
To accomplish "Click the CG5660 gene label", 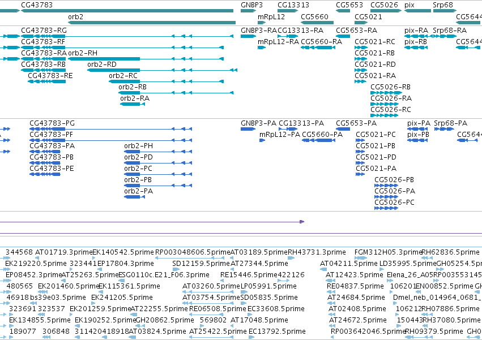I will pyautogui.click(x=314, y=16).
